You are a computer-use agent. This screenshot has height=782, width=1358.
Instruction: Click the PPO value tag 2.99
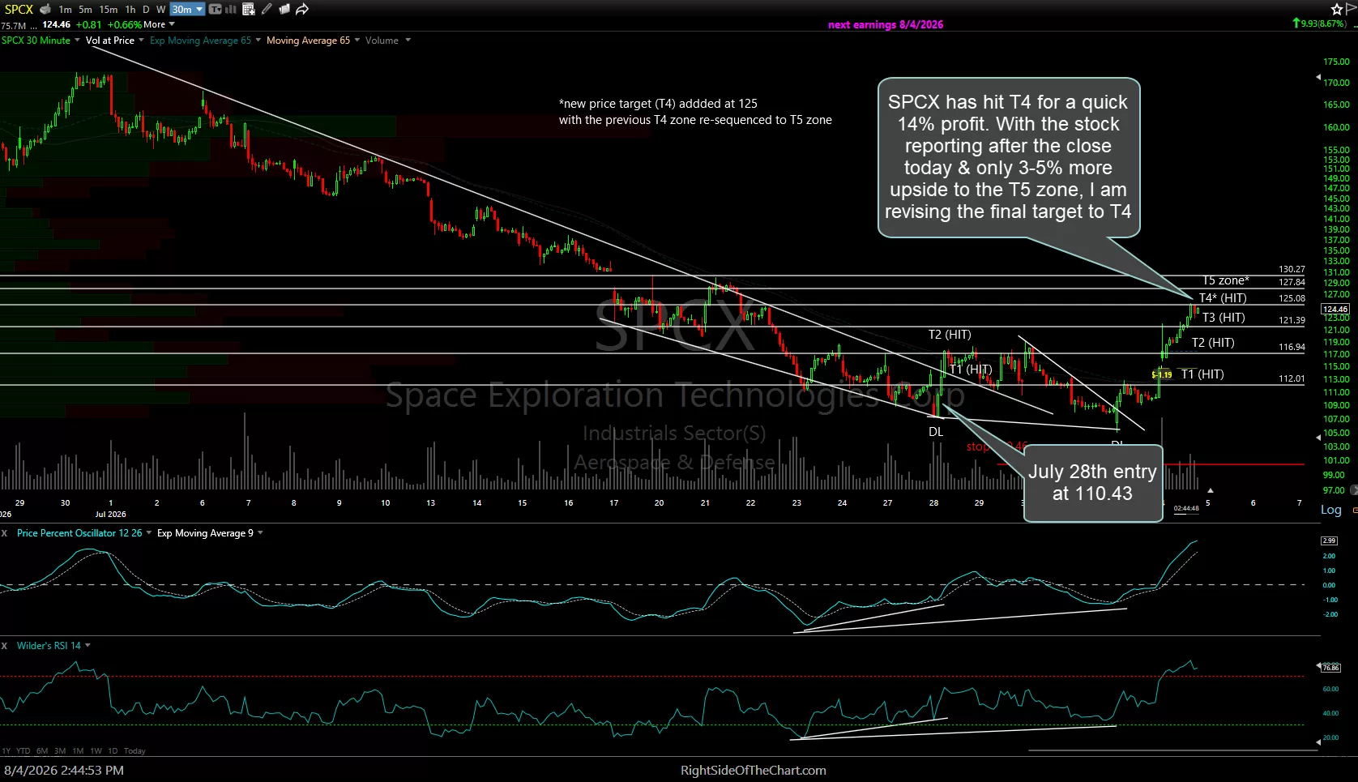click(x=1329, y=541)
